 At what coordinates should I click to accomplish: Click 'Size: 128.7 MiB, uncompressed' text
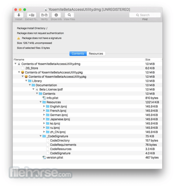34,43
